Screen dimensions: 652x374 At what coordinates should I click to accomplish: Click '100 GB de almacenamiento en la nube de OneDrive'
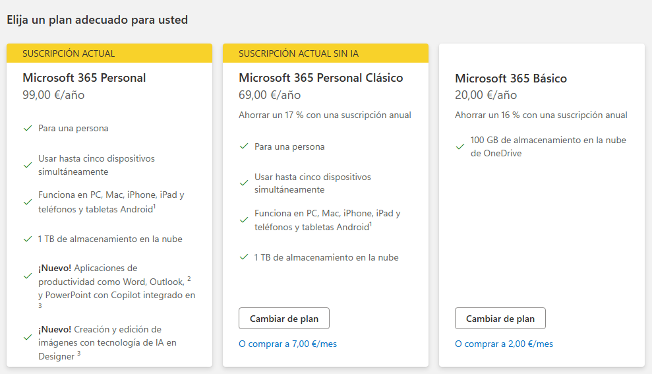tap(548, 146)
